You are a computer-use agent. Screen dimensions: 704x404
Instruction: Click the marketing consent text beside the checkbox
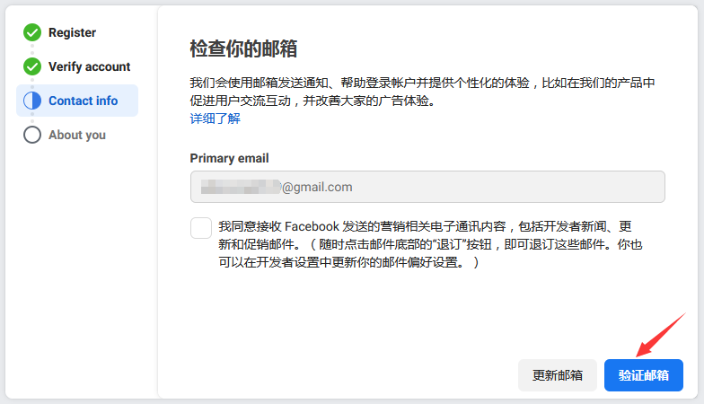coord(429,244)
